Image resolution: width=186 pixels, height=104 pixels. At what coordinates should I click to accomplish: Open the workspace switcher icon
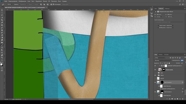click(183, 4)
